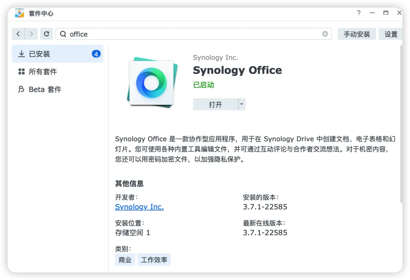
Task: Expand dropdown arrow beside 打开 button
Action: point(241,105)
